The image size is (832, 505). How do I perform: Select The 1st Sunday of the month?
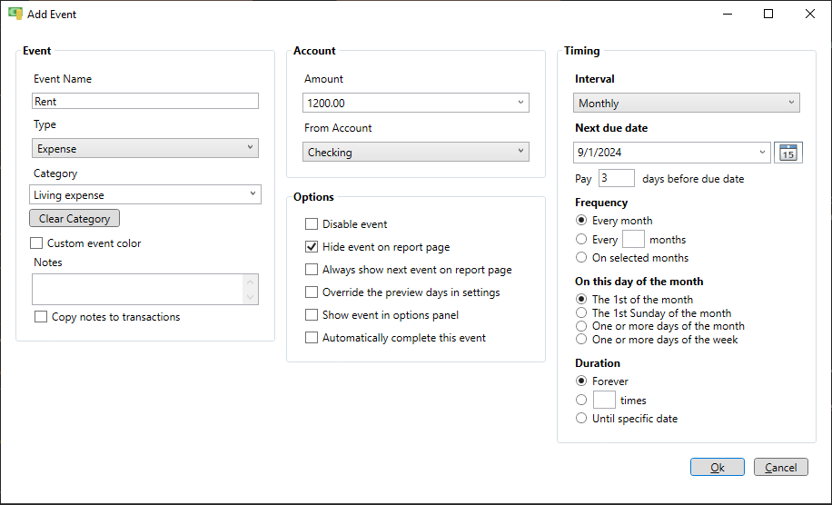click(581, 312)
